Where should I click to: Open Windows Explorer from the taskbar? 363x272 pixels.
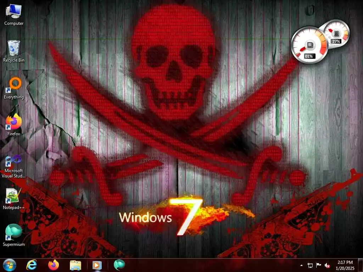pos(76,265)
